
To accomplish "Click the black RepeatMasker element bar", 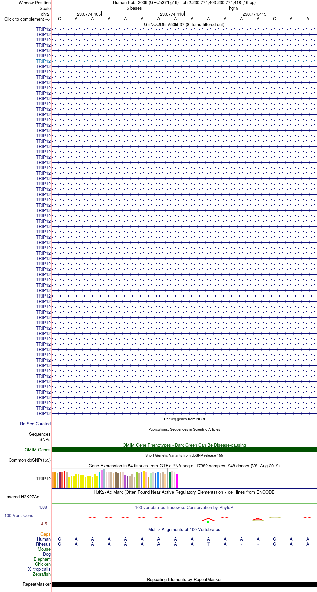I will [184, 584].
